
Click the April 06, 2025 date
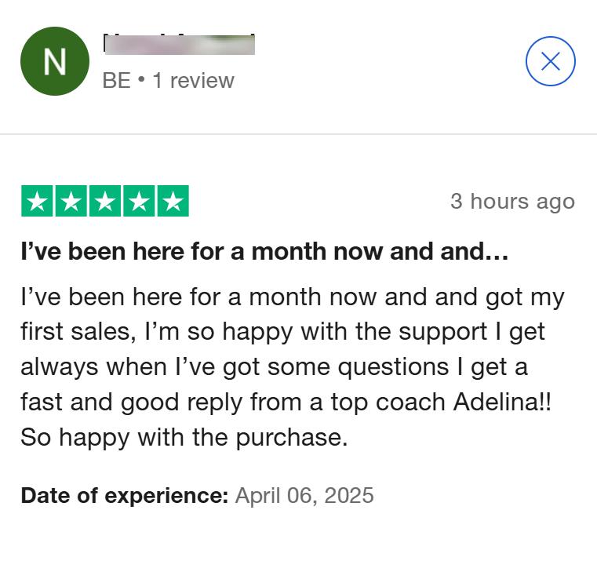click(x=304, y=496)
